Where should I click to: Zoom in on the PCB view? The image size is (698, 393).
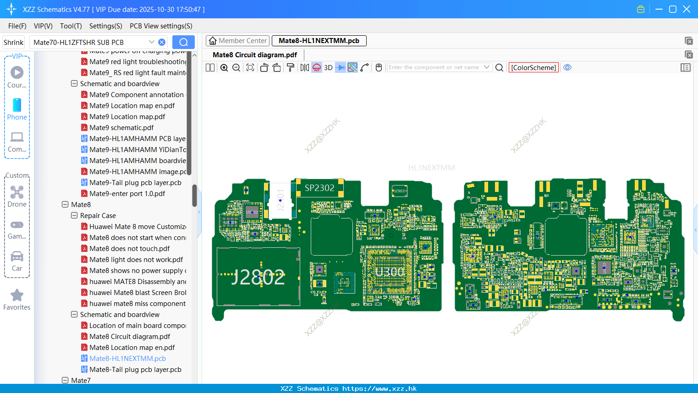click(x=224, y=67)
